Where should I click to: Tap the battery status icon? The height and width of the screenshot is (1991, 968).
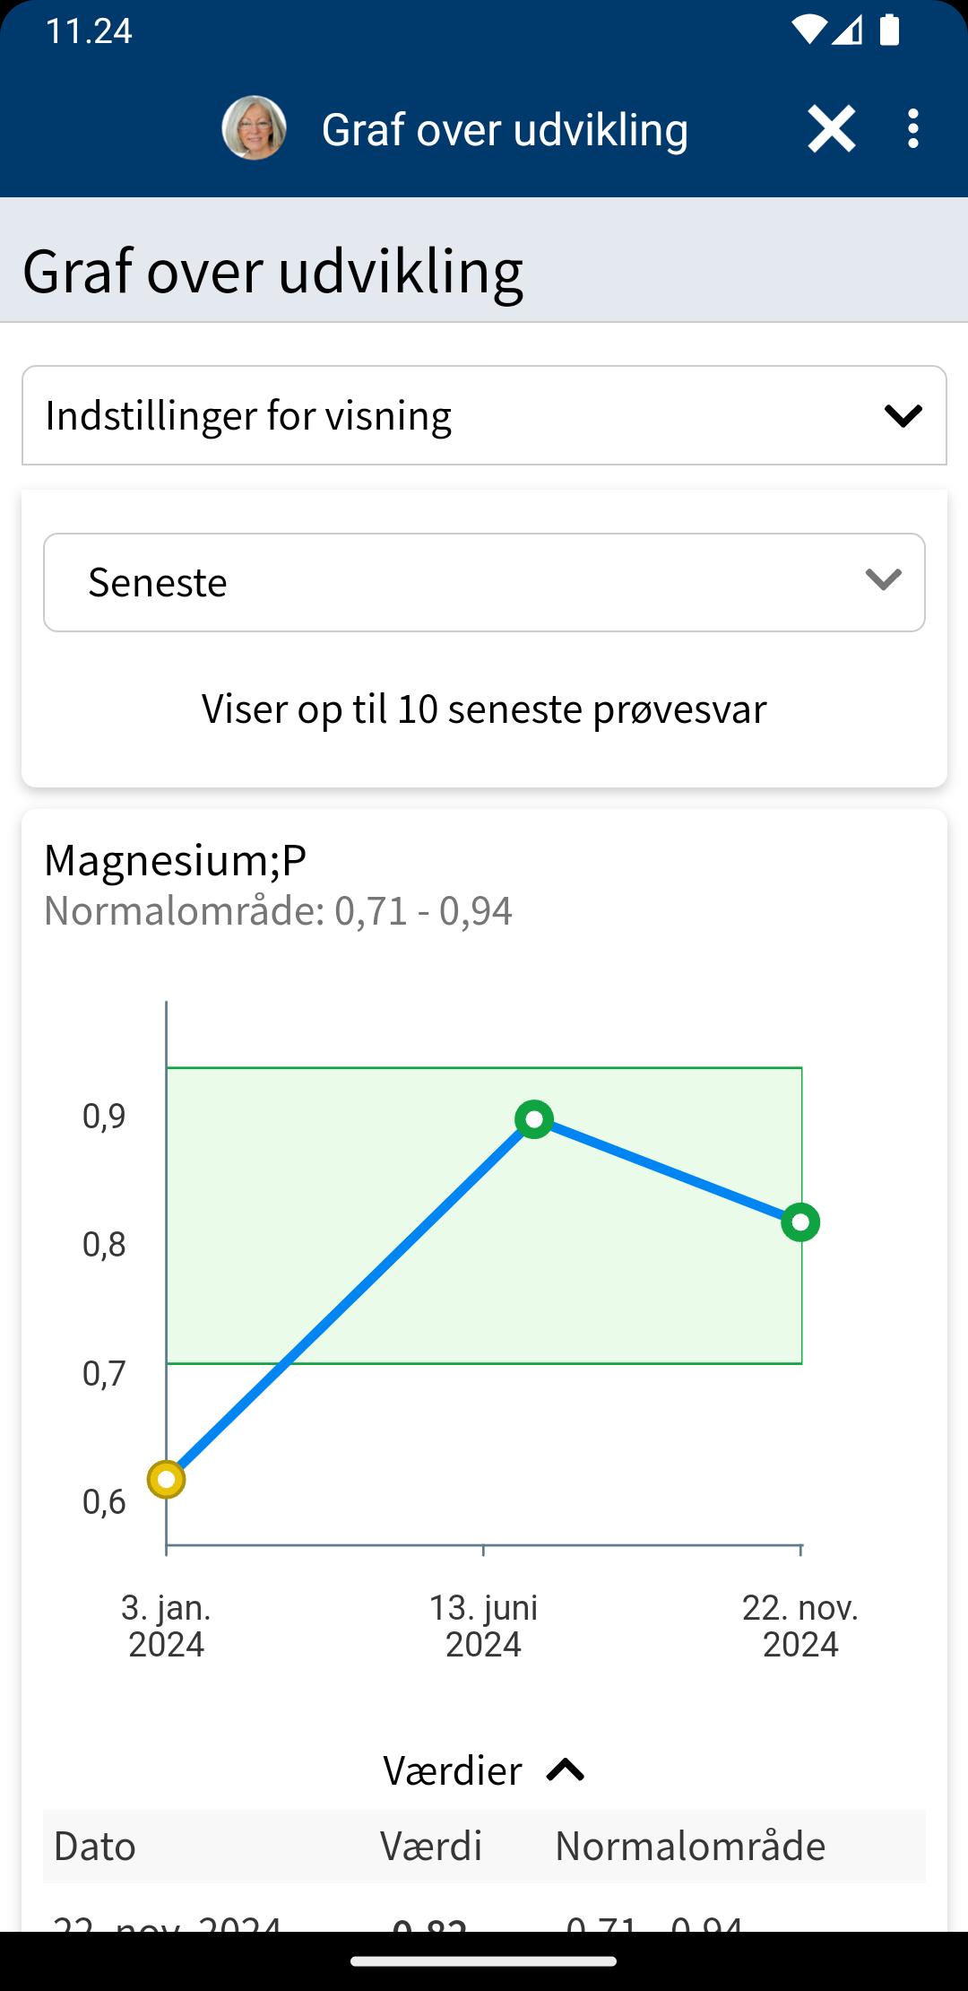pyautogui.click(x=889, y=30)
